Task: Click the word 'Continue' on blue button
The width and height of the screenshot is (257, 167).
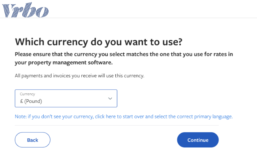Action: 198,140
